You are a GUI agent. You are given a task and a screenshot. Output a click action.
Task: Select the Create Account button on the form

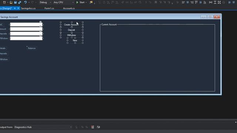pos(71,25)
